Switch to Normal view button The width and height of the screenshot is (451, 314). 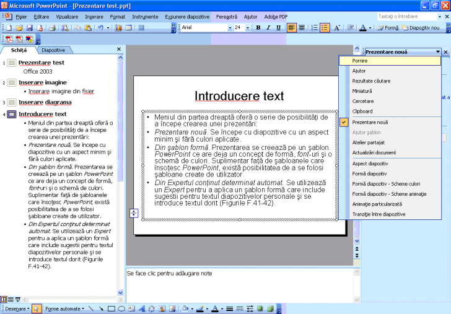4,299
